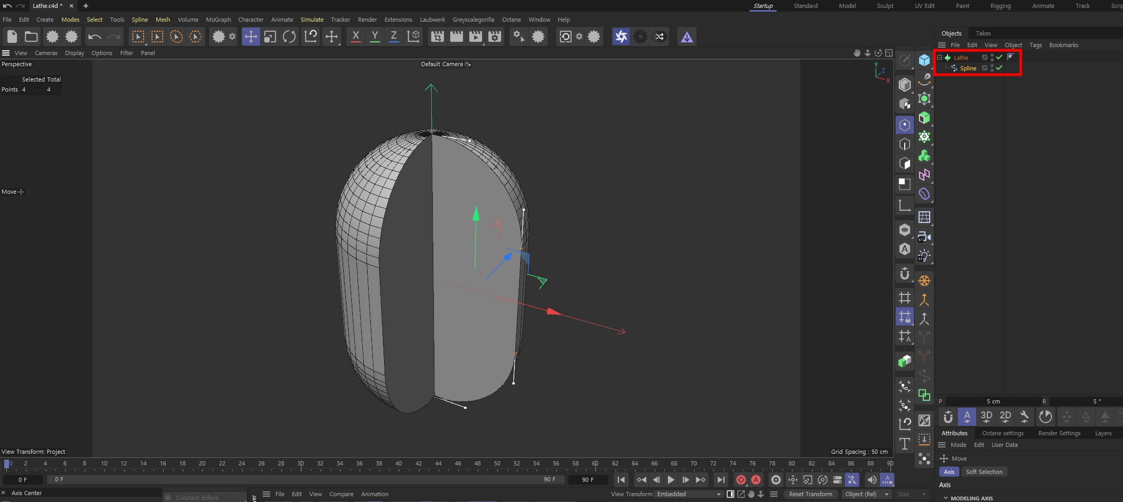The height and width of the screenshot is (502, 1123).
Task: Open the Object (Rel) dropdown
Action: [x=867, y=494]
